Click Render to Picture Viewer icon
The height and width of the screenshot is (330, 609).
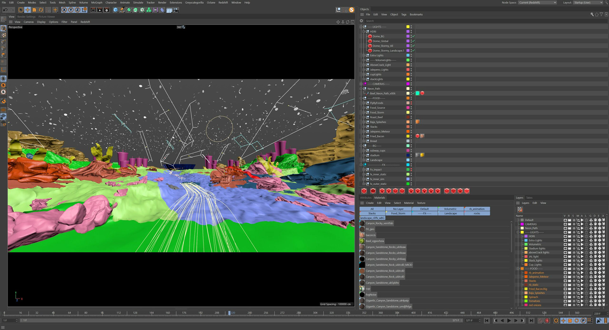tap(100, 10)
